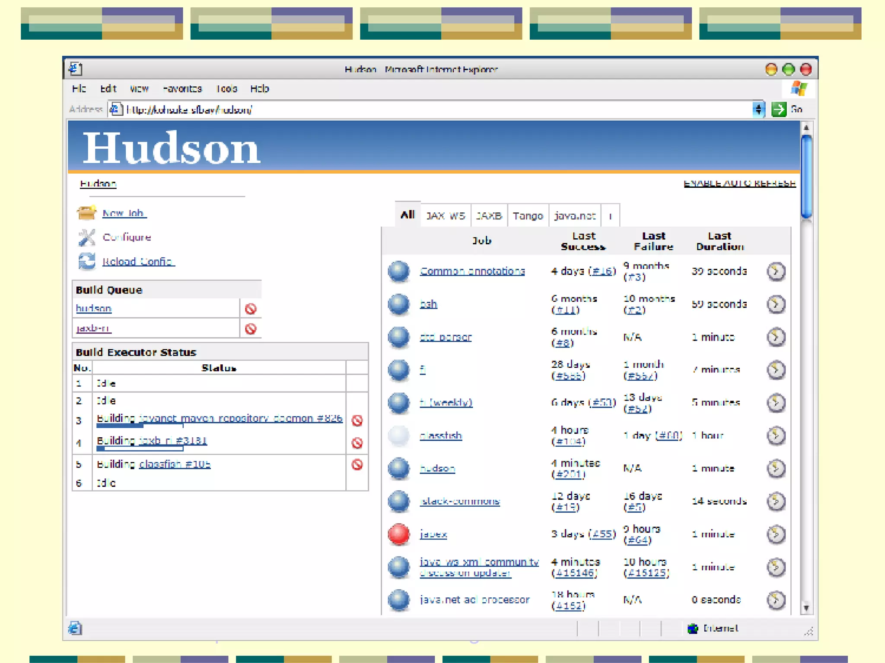
Task: Stop the jaxb-ri #3181 build on executor 4
Action: pos(357,443)
